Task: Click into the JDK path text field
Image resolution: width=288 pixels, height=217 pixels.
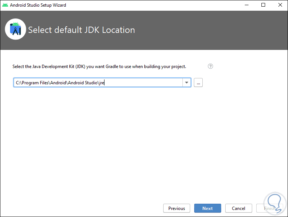Action: pyautogui.click(x=140, y=83)
